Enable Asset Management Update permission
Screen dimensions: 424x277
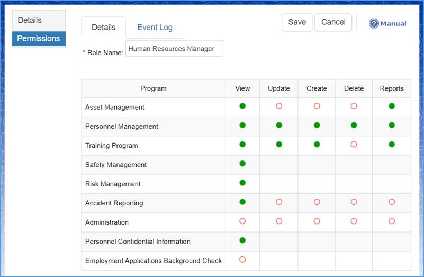[x=279, y=106]
